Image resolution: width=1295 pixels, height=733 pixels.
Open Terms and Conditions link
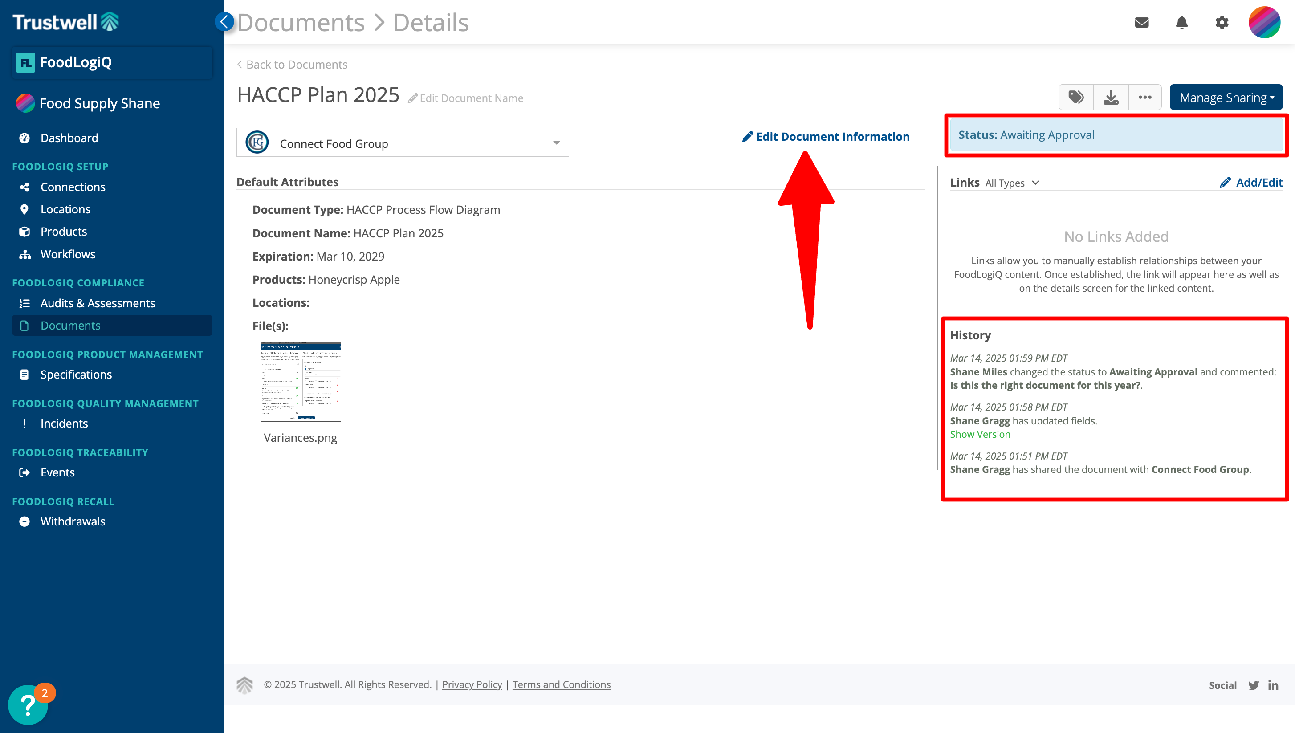561,684
